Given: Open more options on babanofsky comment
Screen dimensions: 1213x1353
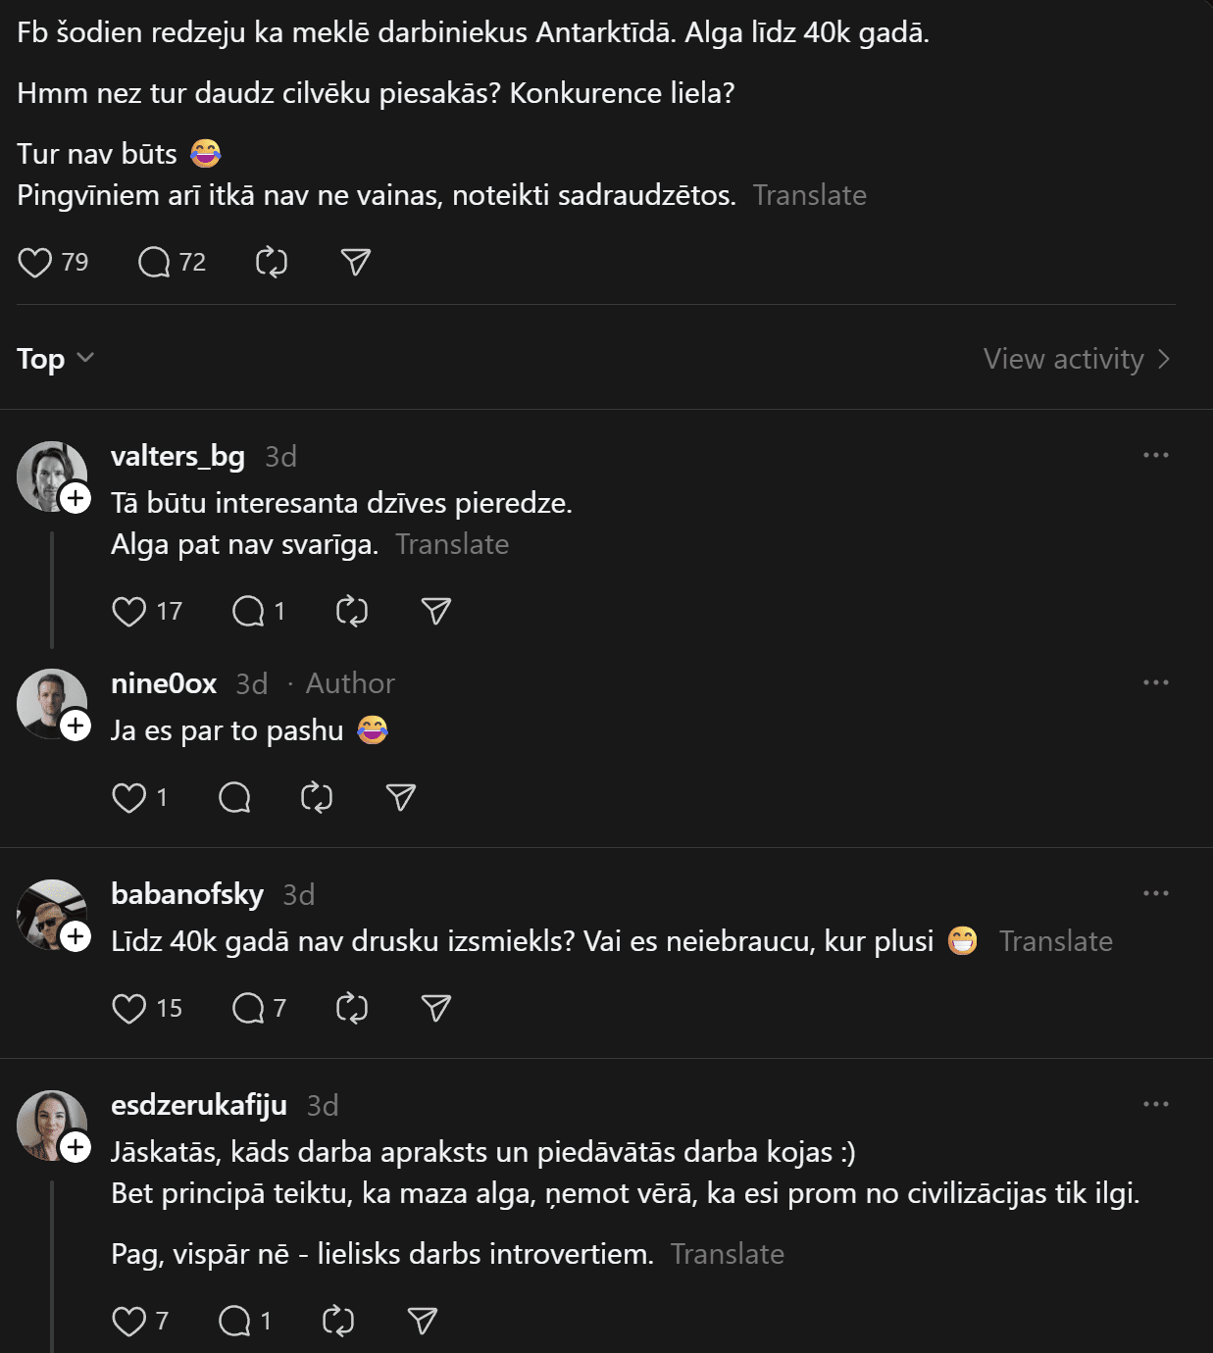Looking at the screenshot, I should point(1156,893).
